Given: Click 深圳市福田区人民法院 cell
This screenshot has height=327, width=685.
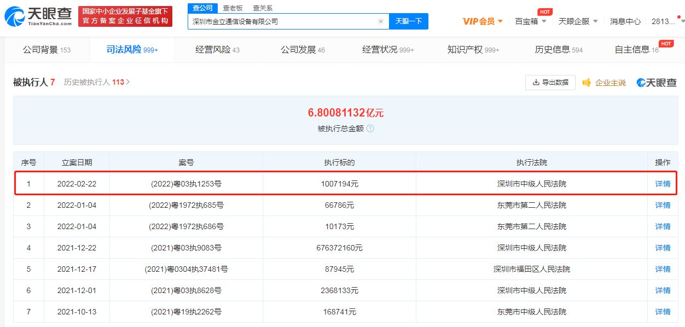Looking at the screenshot, I should [x=531, y=269].
